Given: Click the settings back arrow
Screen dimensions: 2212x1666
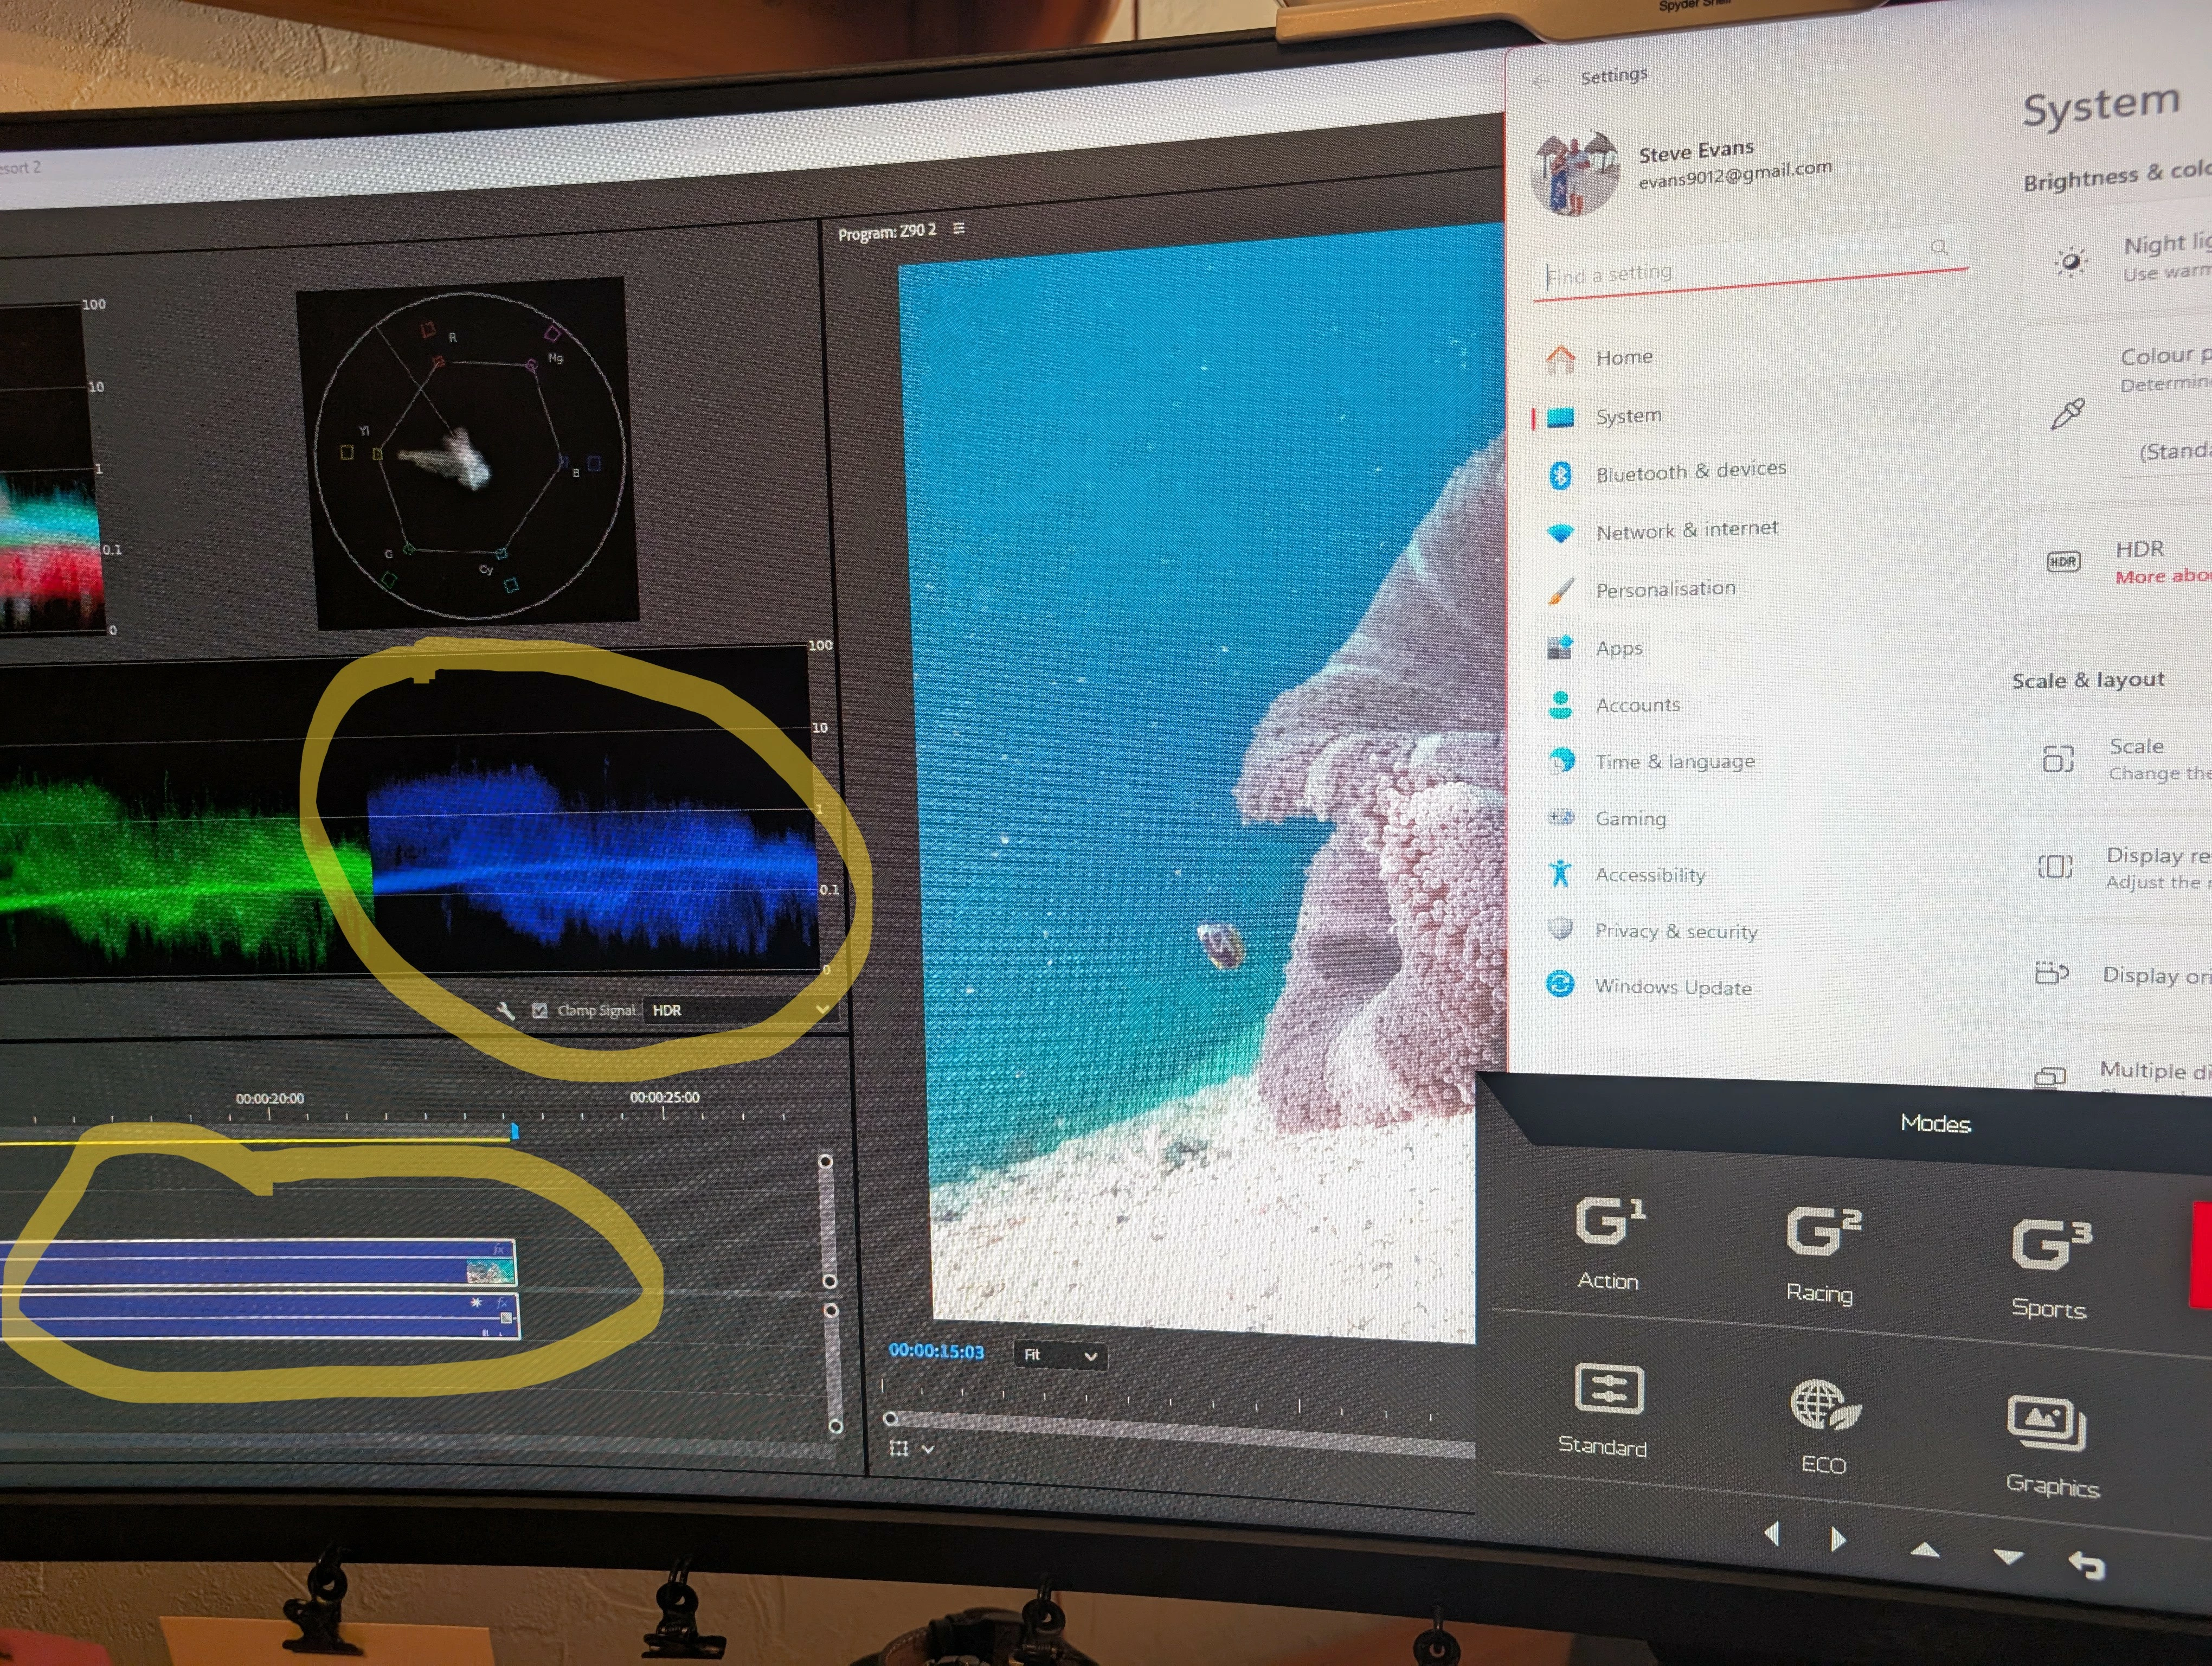Looking at the screenshot, I should pos(1541,80).
